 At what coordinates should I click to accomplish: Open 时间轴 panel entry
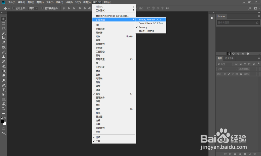(x=114, y=79)
